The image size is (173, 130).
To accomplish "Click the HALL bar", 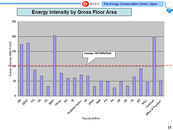I will [148, 89].
